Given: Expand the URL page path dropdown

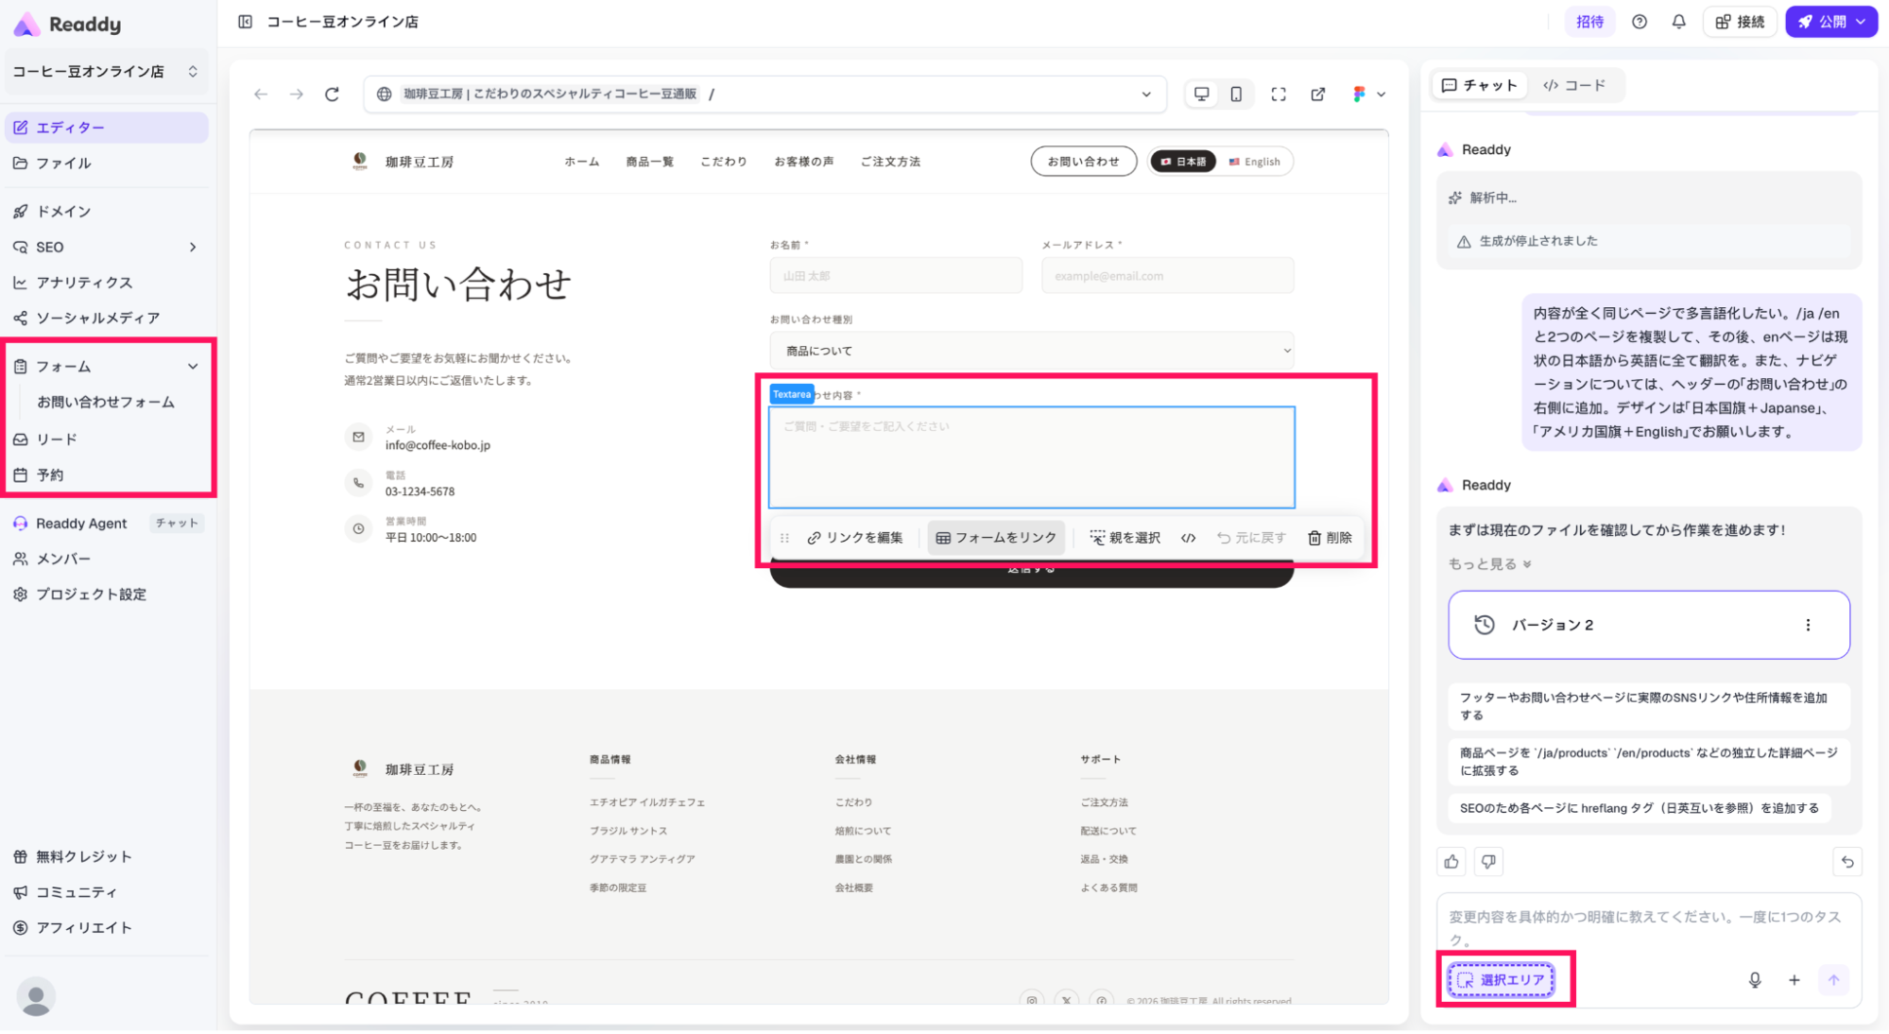Looking at the screenshot, I should click(1146, 95).
